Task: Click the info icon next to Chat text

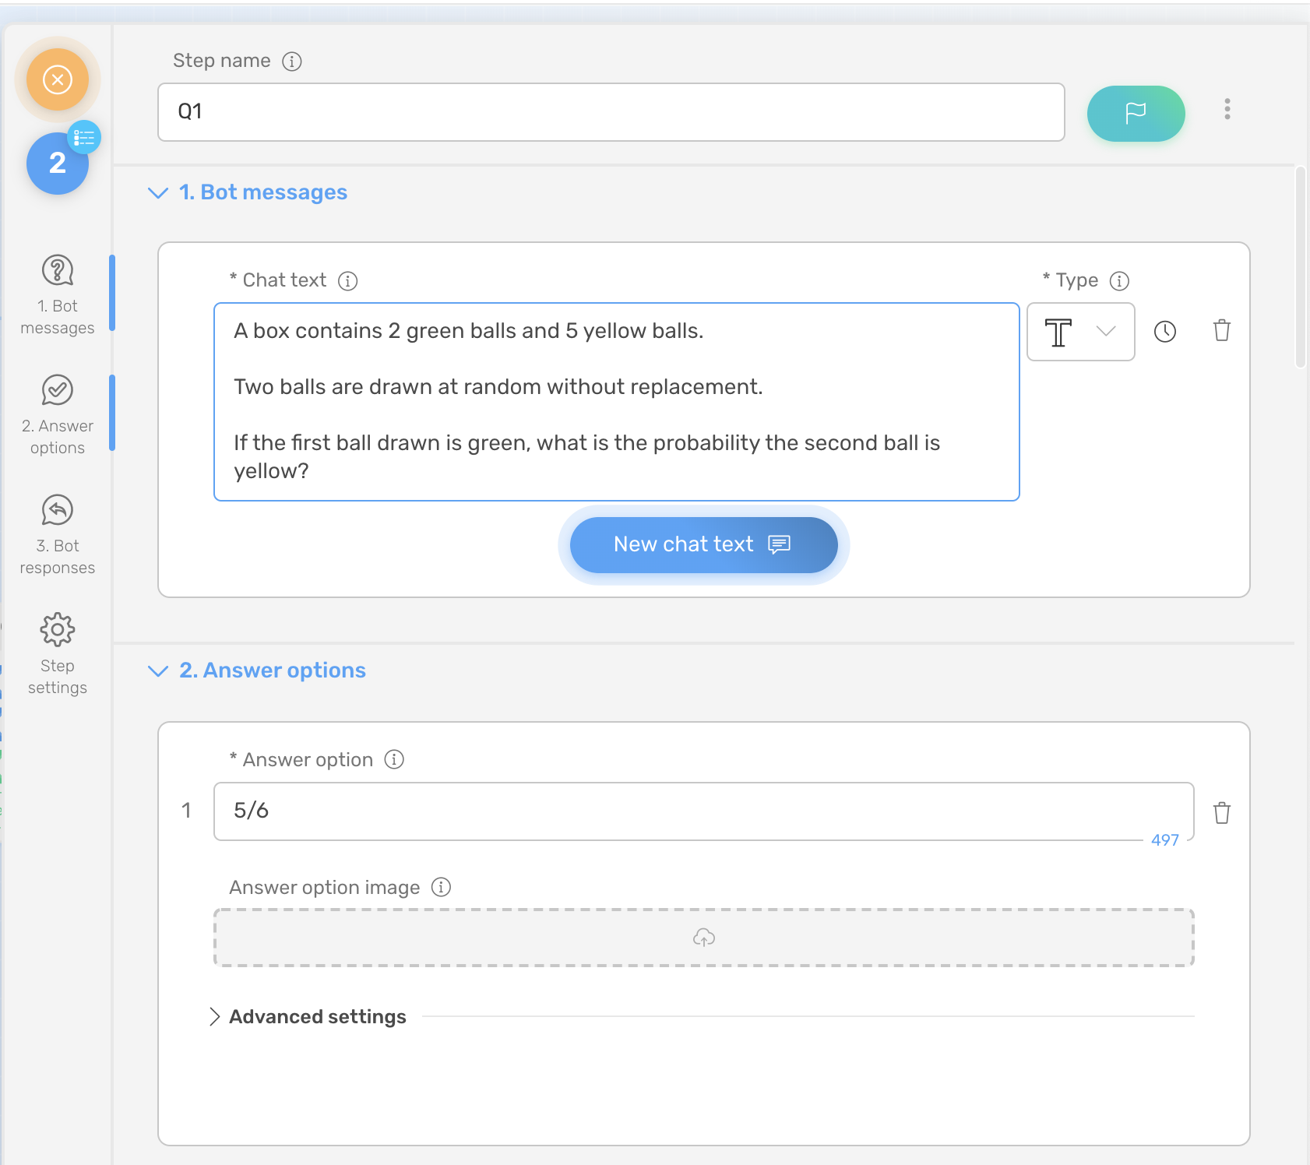Action: [x=349, y=280]
